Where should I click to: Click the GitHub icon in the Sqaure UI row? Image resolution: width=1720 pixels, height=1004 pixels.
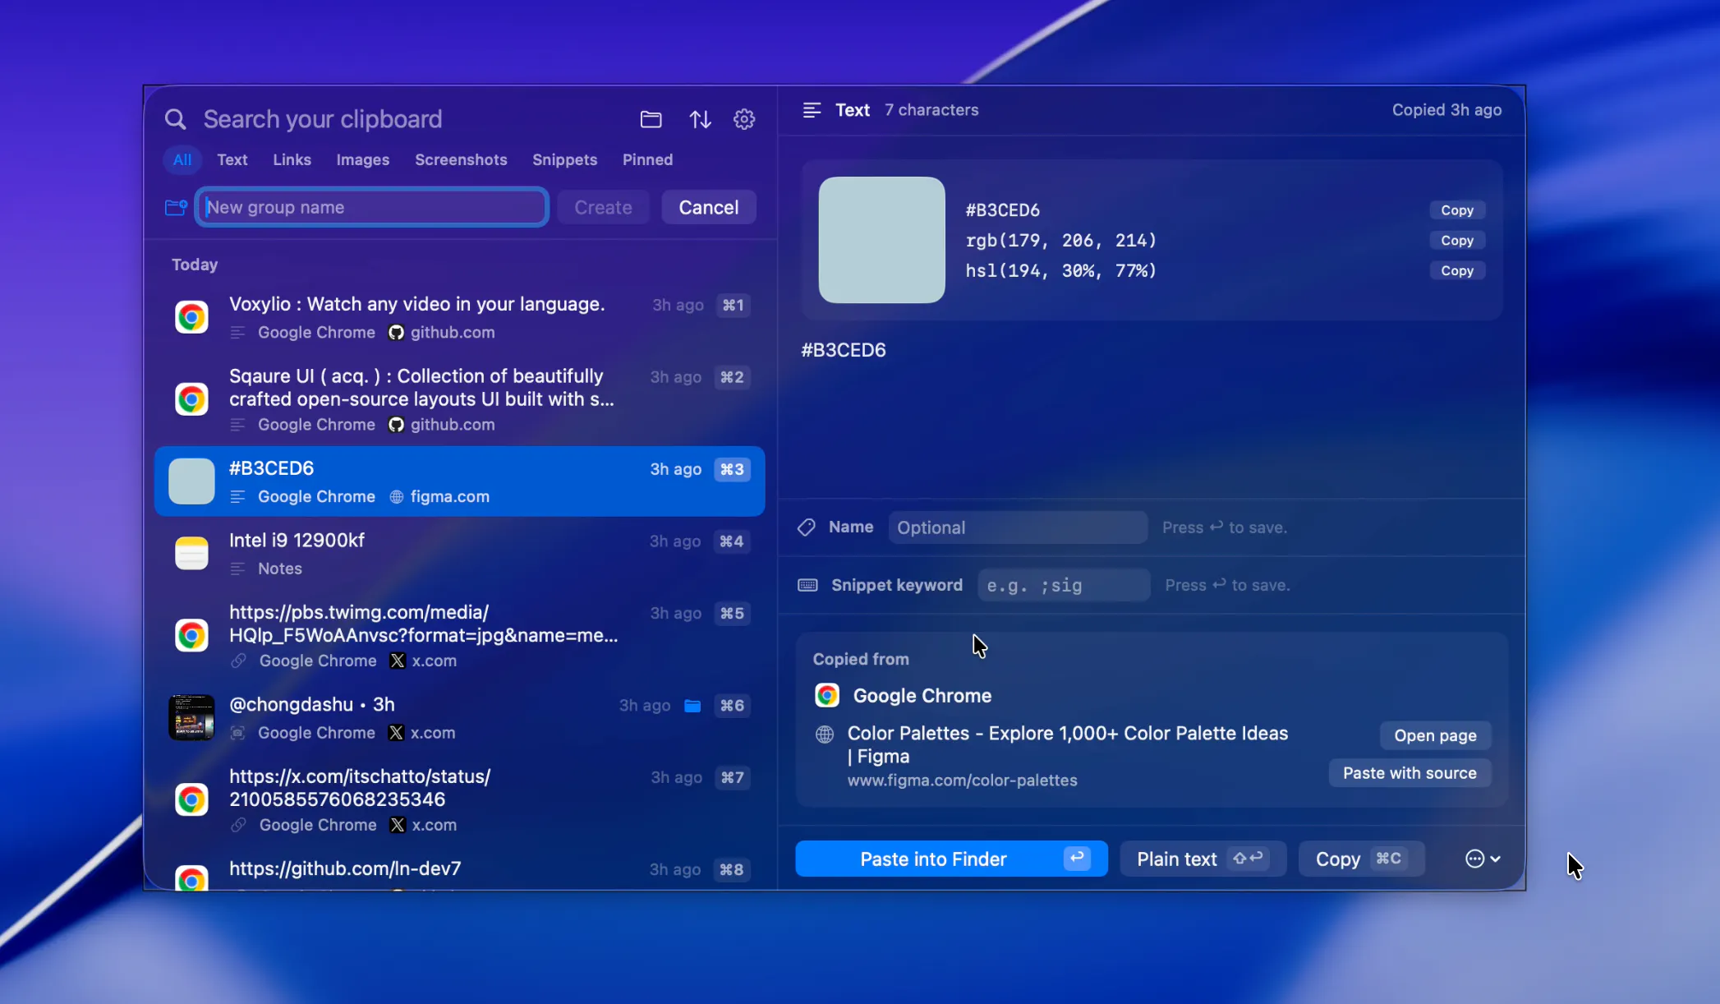tap(396, 425)
